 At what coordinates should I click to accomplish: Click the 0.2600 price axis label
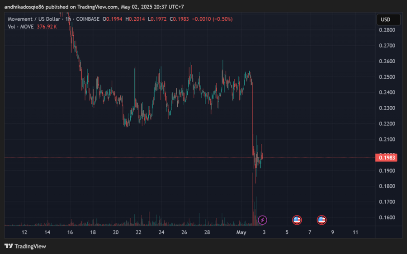pos(387,61)
